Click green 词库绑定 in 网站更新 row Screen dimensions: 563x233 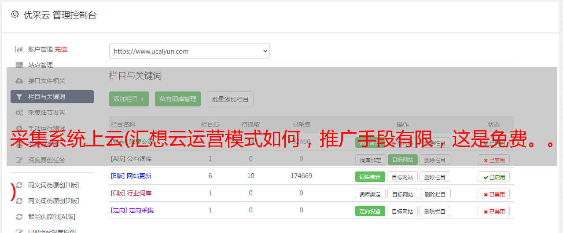(370, 177)
